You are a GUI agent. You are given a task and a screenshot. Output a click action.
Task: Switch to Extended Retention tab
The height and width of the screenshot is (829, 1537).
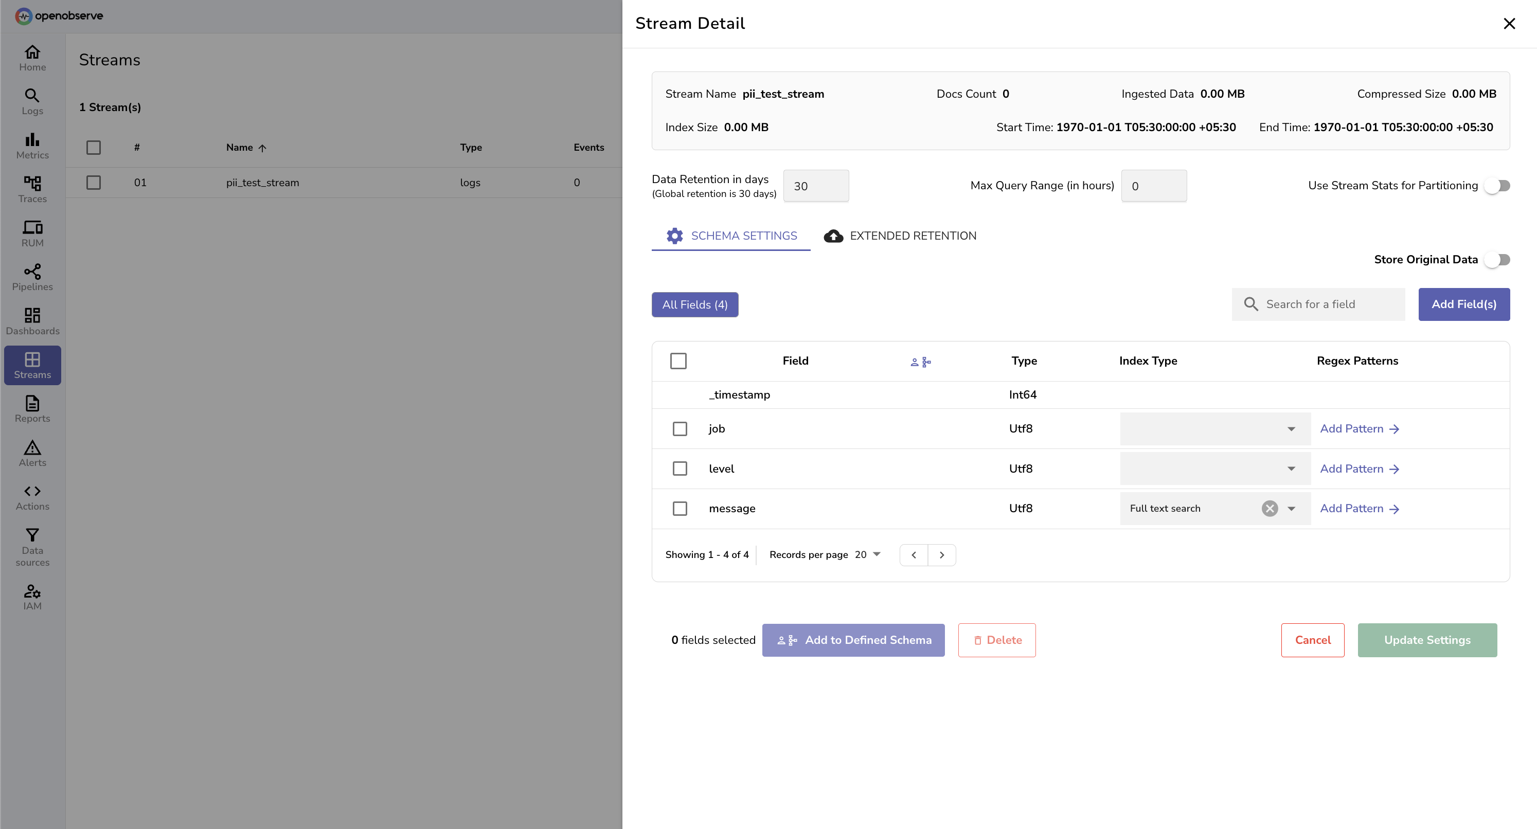[x=900, y=236]
